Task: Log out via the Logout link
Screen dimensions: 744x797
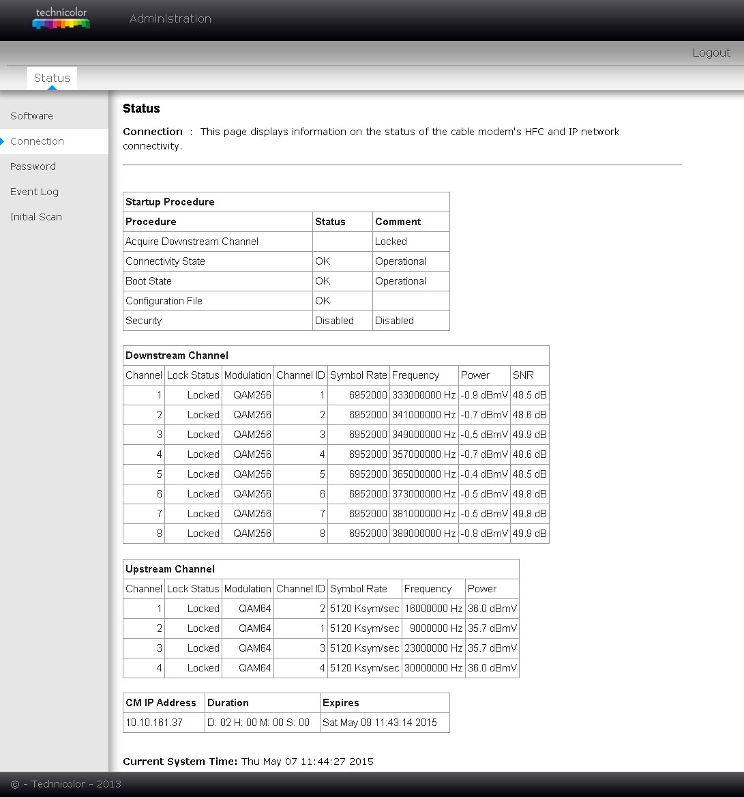Action: (711, 53)
